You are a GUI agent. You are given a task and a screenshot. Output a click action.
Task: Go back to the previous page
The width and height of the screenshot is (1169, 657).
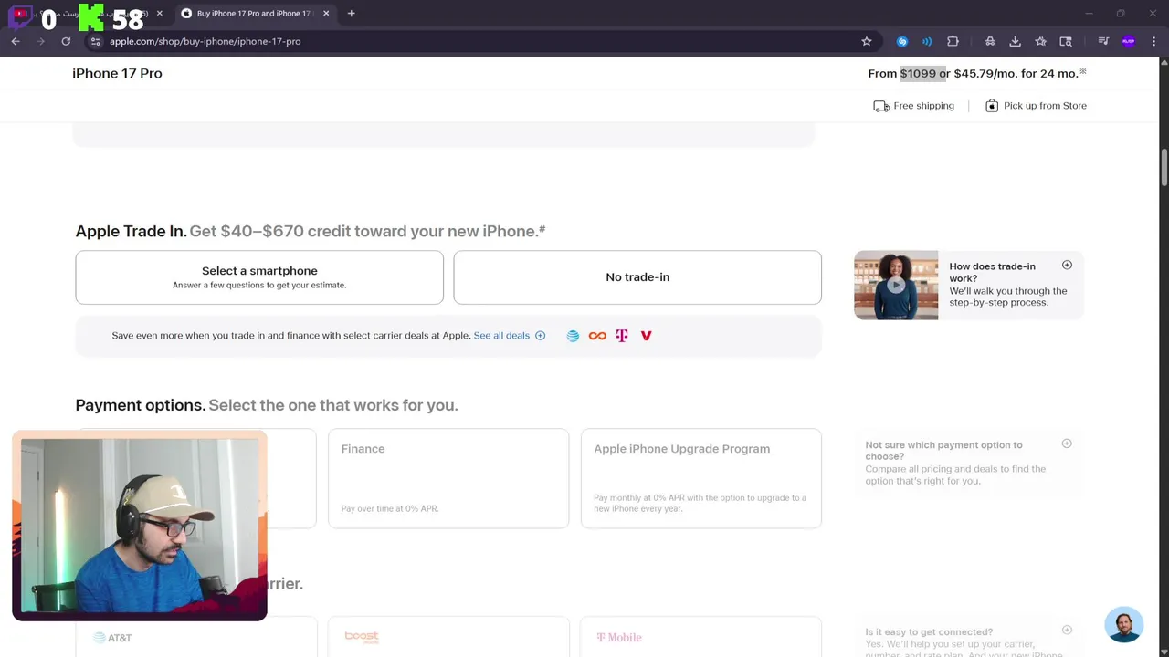click(x=16, y=41)
